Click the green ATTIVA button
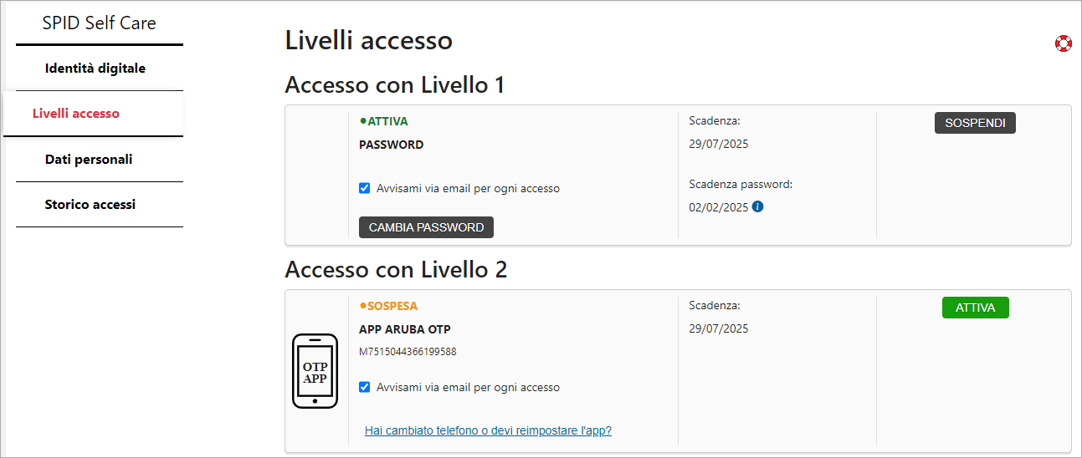Viewport: 1082px width, 458px height. coord(976,308)
